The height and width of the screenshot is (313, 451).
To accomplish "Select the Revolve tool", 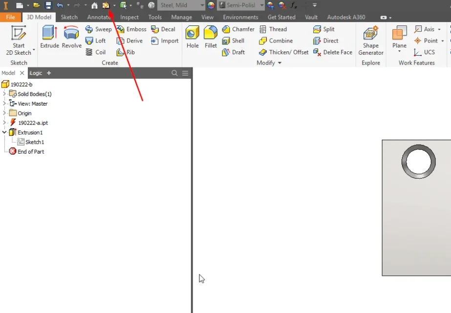I will tap(72, 37).
